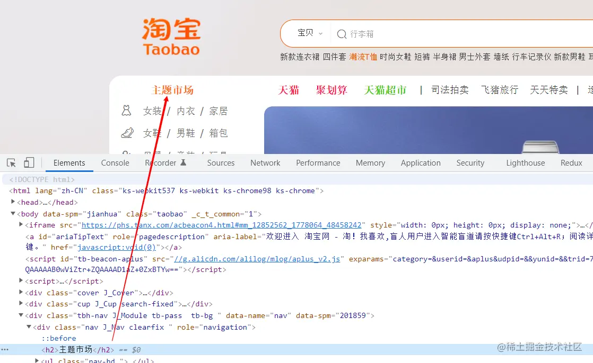The width and height of the screenshot is (593, 363).
Task: Open the Security tab
Action: pos(470,163)
